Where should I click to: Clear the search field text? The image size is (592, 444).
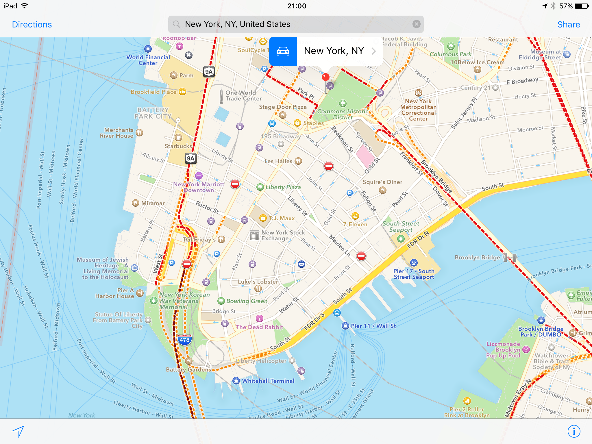416,24
